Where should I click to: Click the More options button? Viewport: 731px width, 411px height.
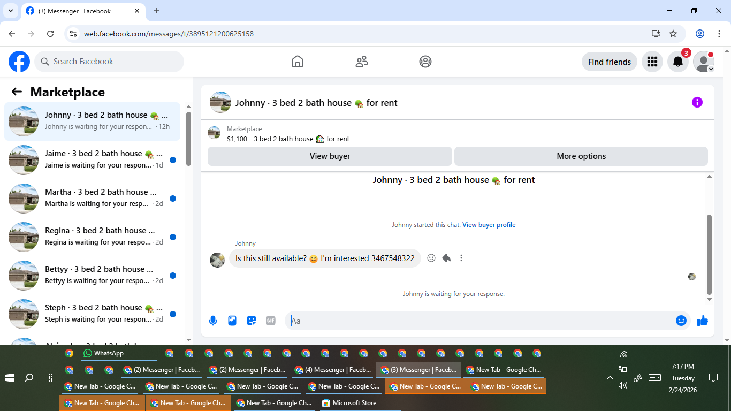[581, 156]
